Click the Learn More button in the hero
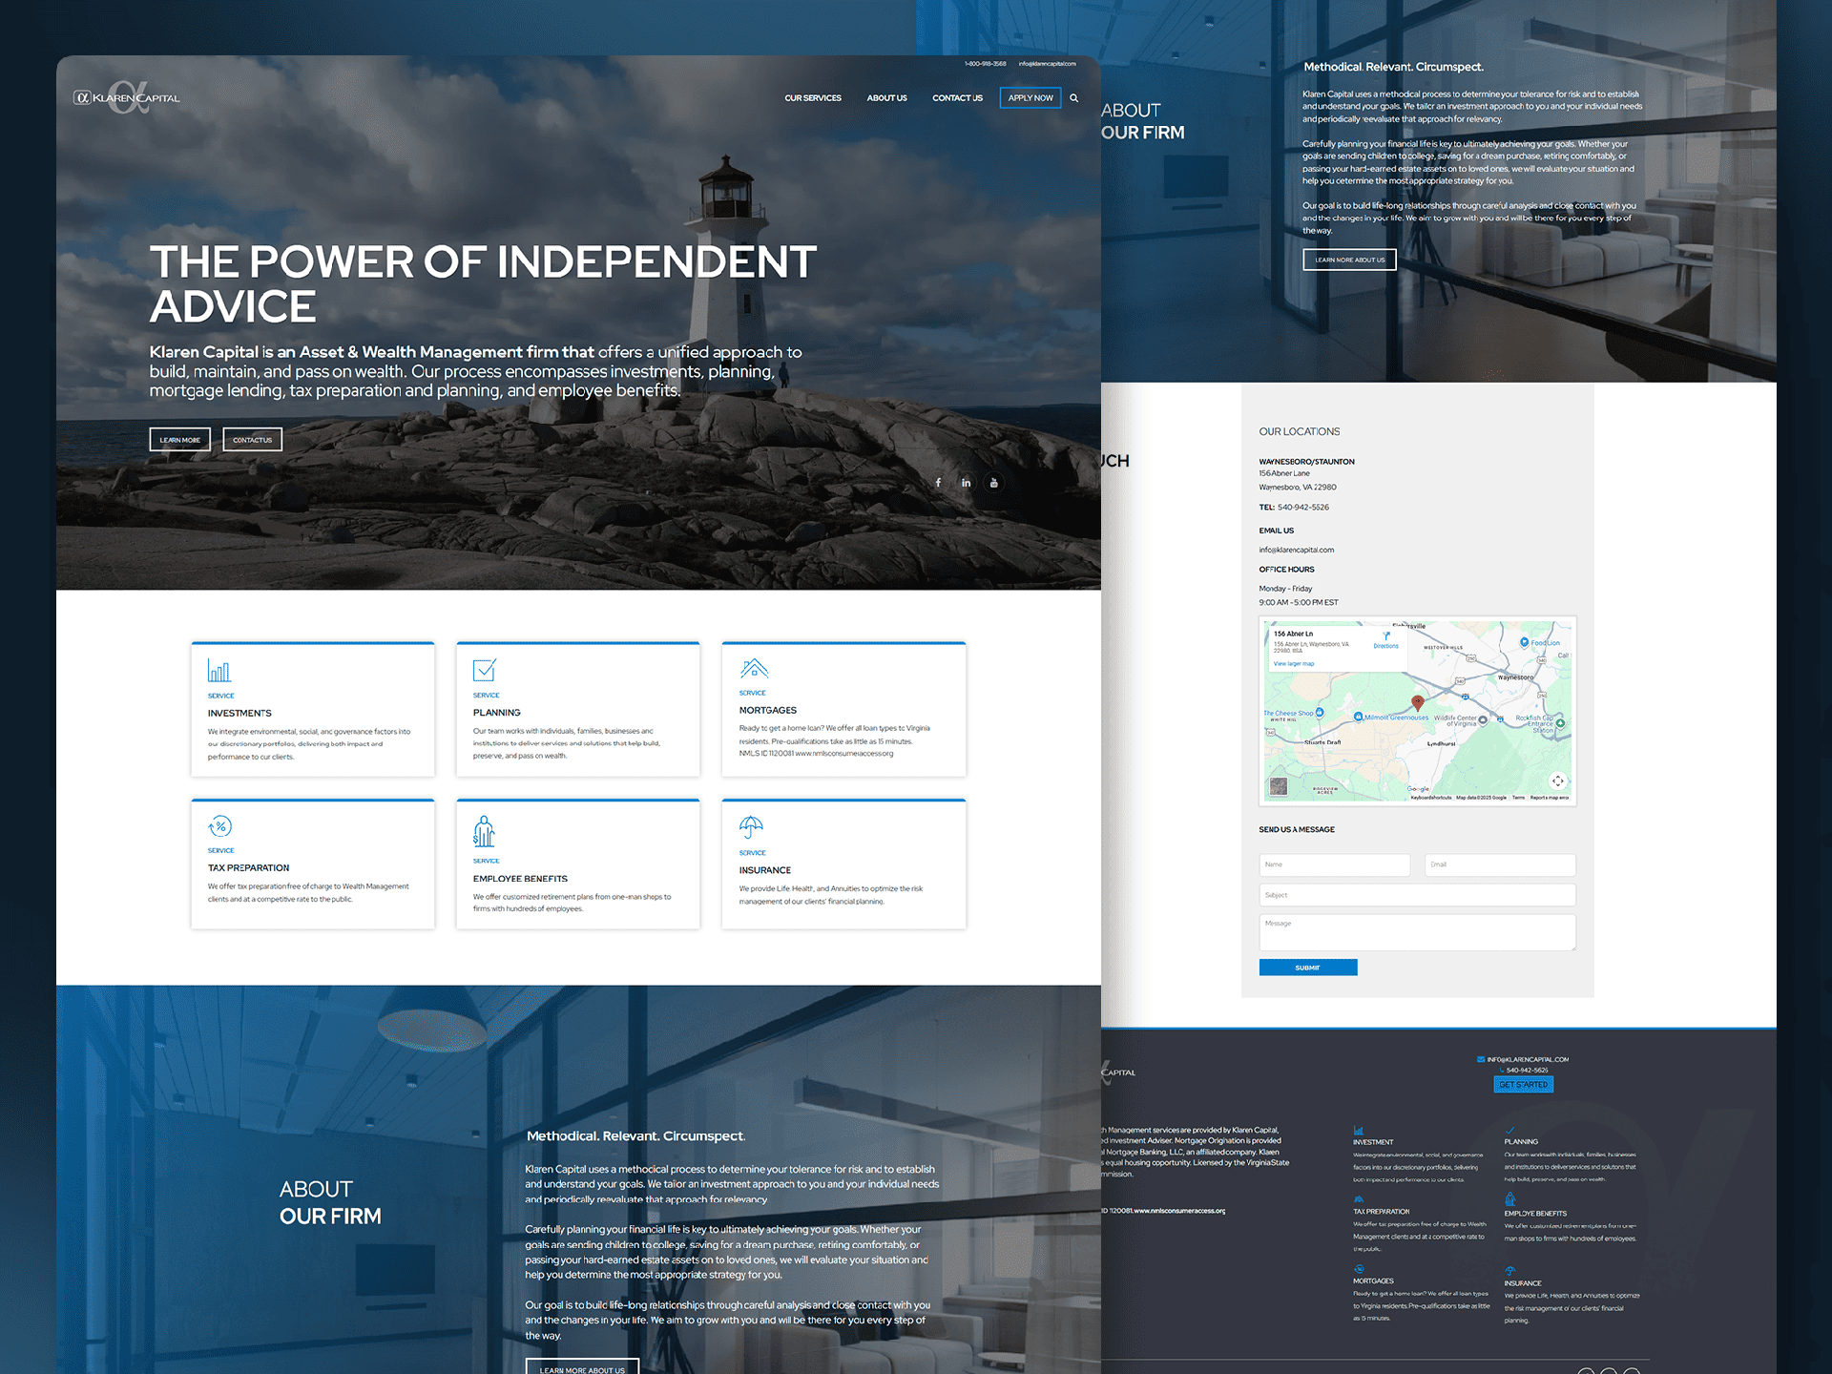This screenshot has height=1374, width=1832. [179, 440]
